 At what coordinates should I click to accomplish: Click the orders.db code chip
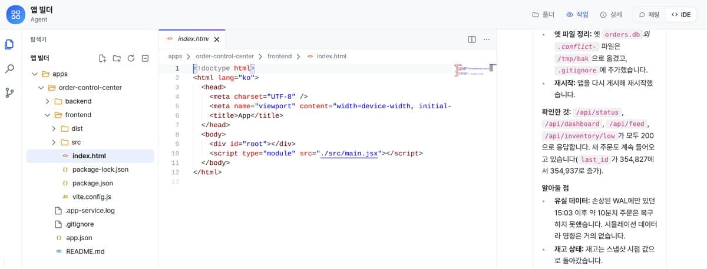[621, 34]
